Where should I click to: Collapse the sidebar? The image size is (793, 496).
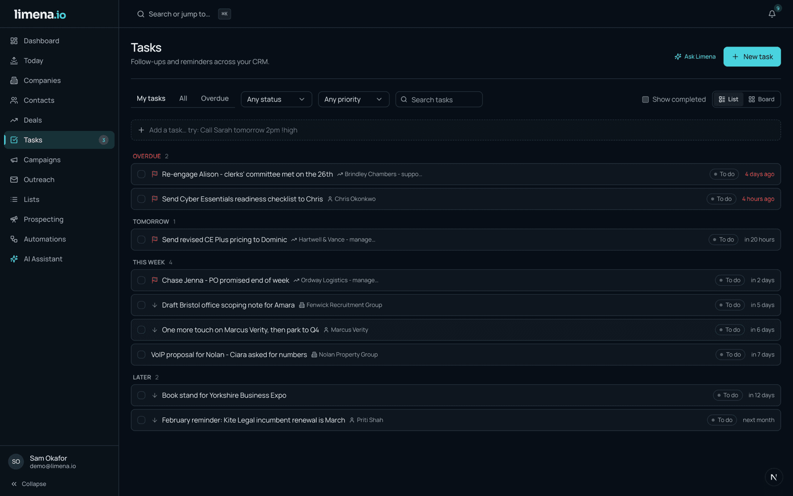[x=29, y=484]
